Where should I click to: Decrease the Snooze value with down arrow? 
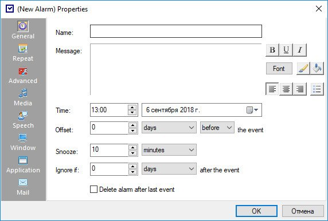pyautogui.click(x=132, y=153)
